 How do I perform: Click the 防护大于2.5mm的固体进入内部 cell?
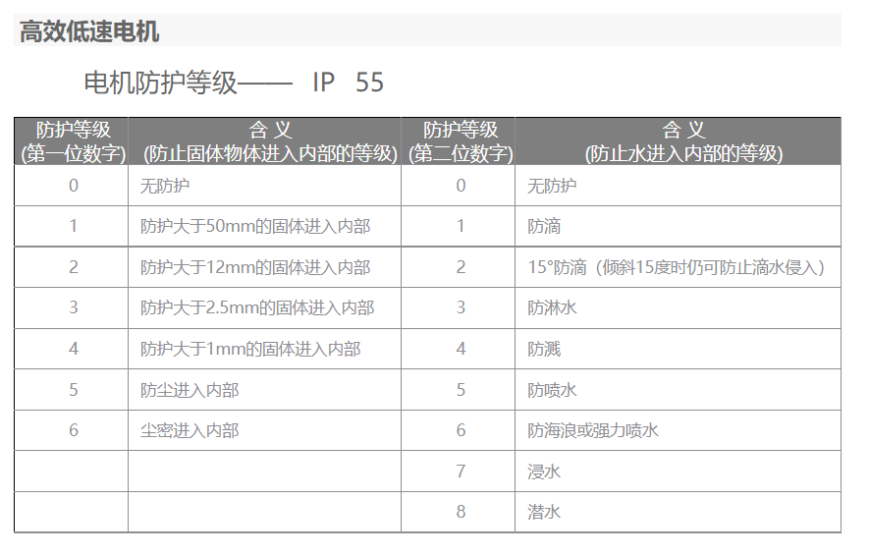click(x=257, y=308)
